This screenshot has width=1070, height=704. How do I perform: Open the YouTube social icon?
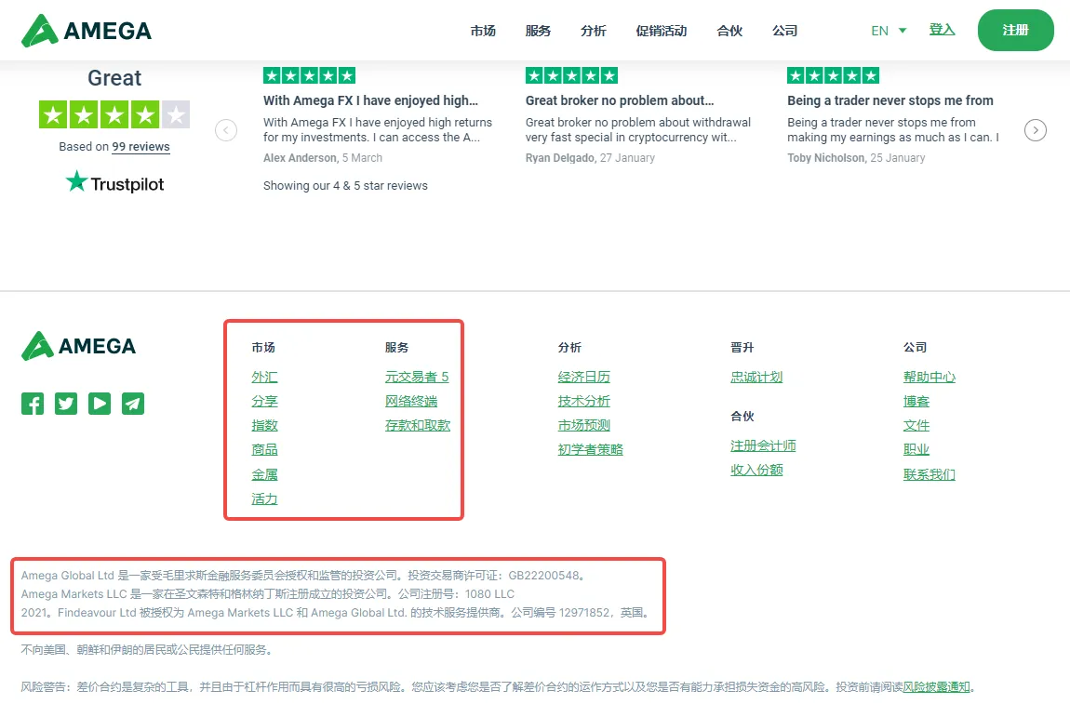[99, 404]
